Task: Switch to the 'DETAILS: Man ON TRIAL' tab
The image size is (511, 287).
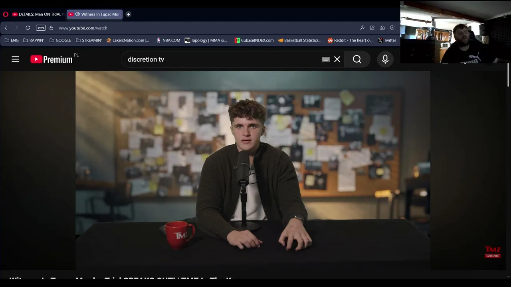Action: coord(38,14)
